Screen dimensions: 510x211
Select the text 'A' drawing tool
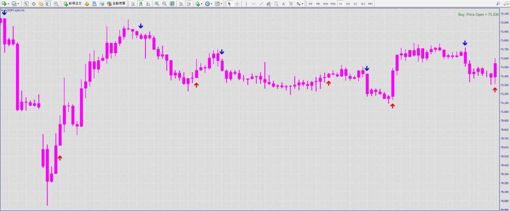click(283, 4)
